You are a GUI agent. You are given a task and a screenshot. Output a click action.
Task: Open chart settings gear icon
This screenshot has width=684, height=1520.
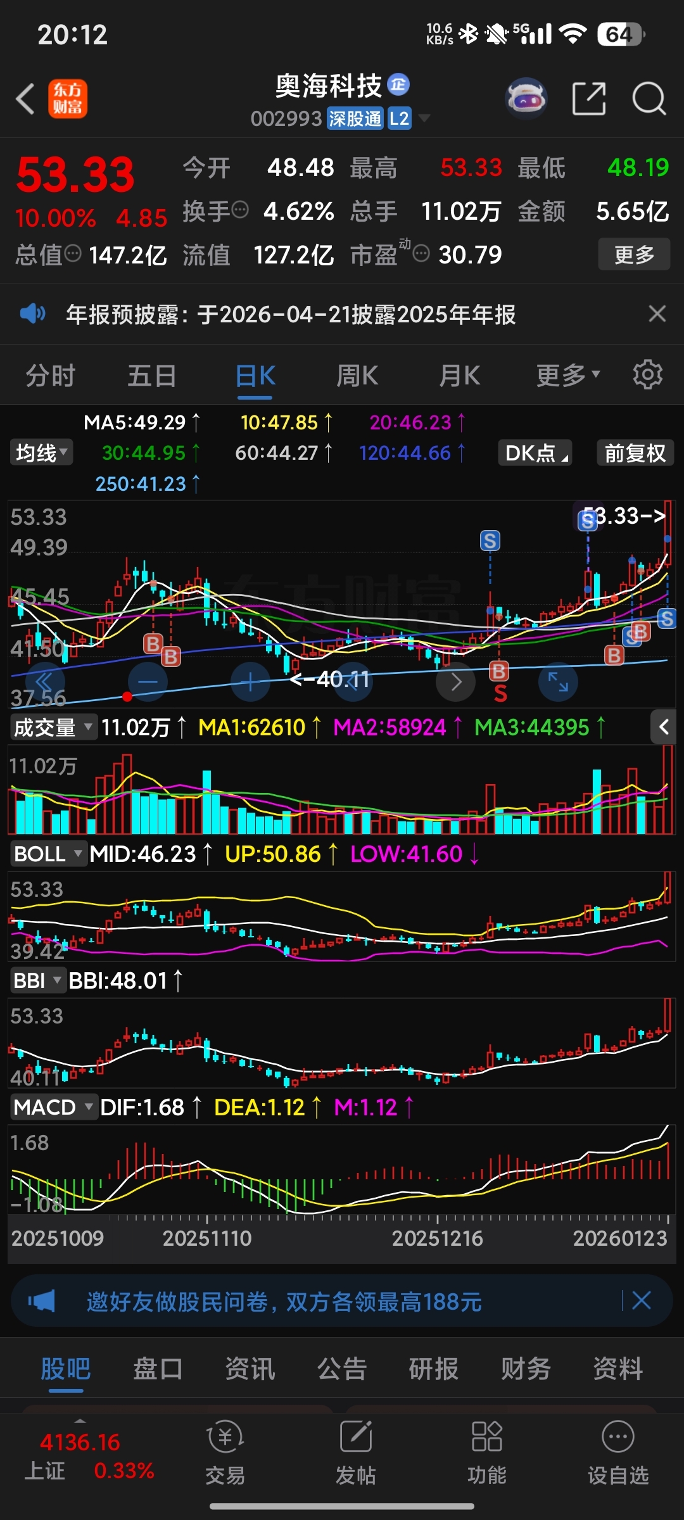648,374
